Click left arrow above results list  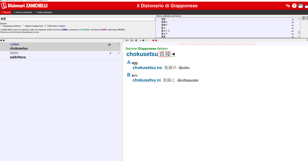tap(1, 40)
